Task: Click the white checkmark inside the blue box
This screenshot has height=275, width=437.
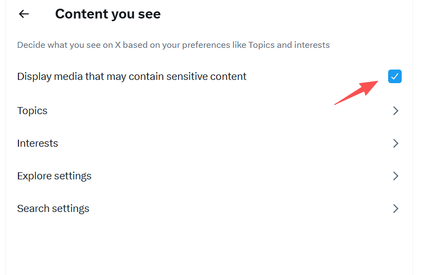Action: click(x=395, y=77)
